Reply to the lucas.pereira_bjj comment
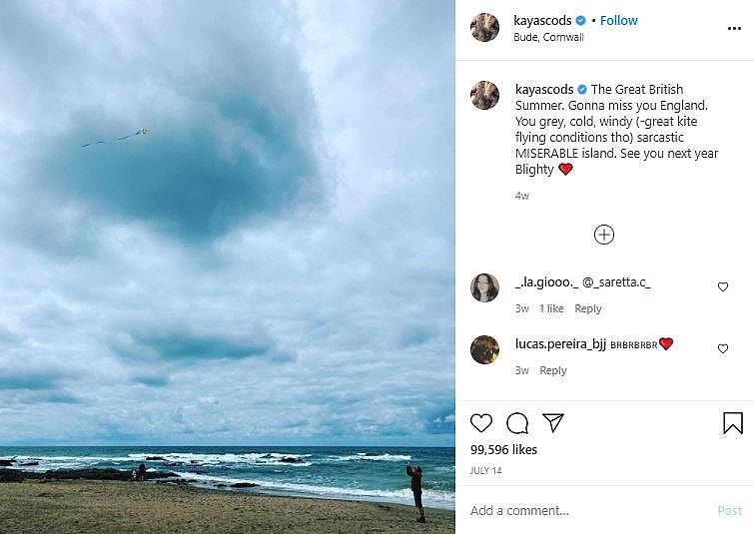The width and height of the screenshot is (754, 534). tap(553, 371)
